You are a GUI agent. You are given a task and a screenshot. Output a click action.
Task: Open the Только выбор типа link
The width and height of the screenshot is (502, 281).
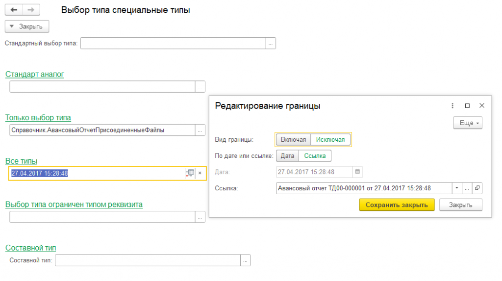coord(38,118)
